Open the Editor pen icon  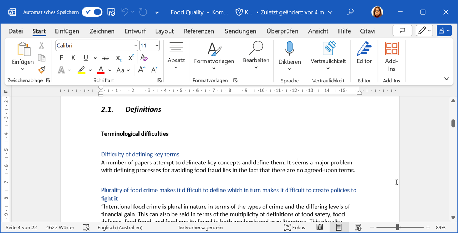click(x=364, y=49)
